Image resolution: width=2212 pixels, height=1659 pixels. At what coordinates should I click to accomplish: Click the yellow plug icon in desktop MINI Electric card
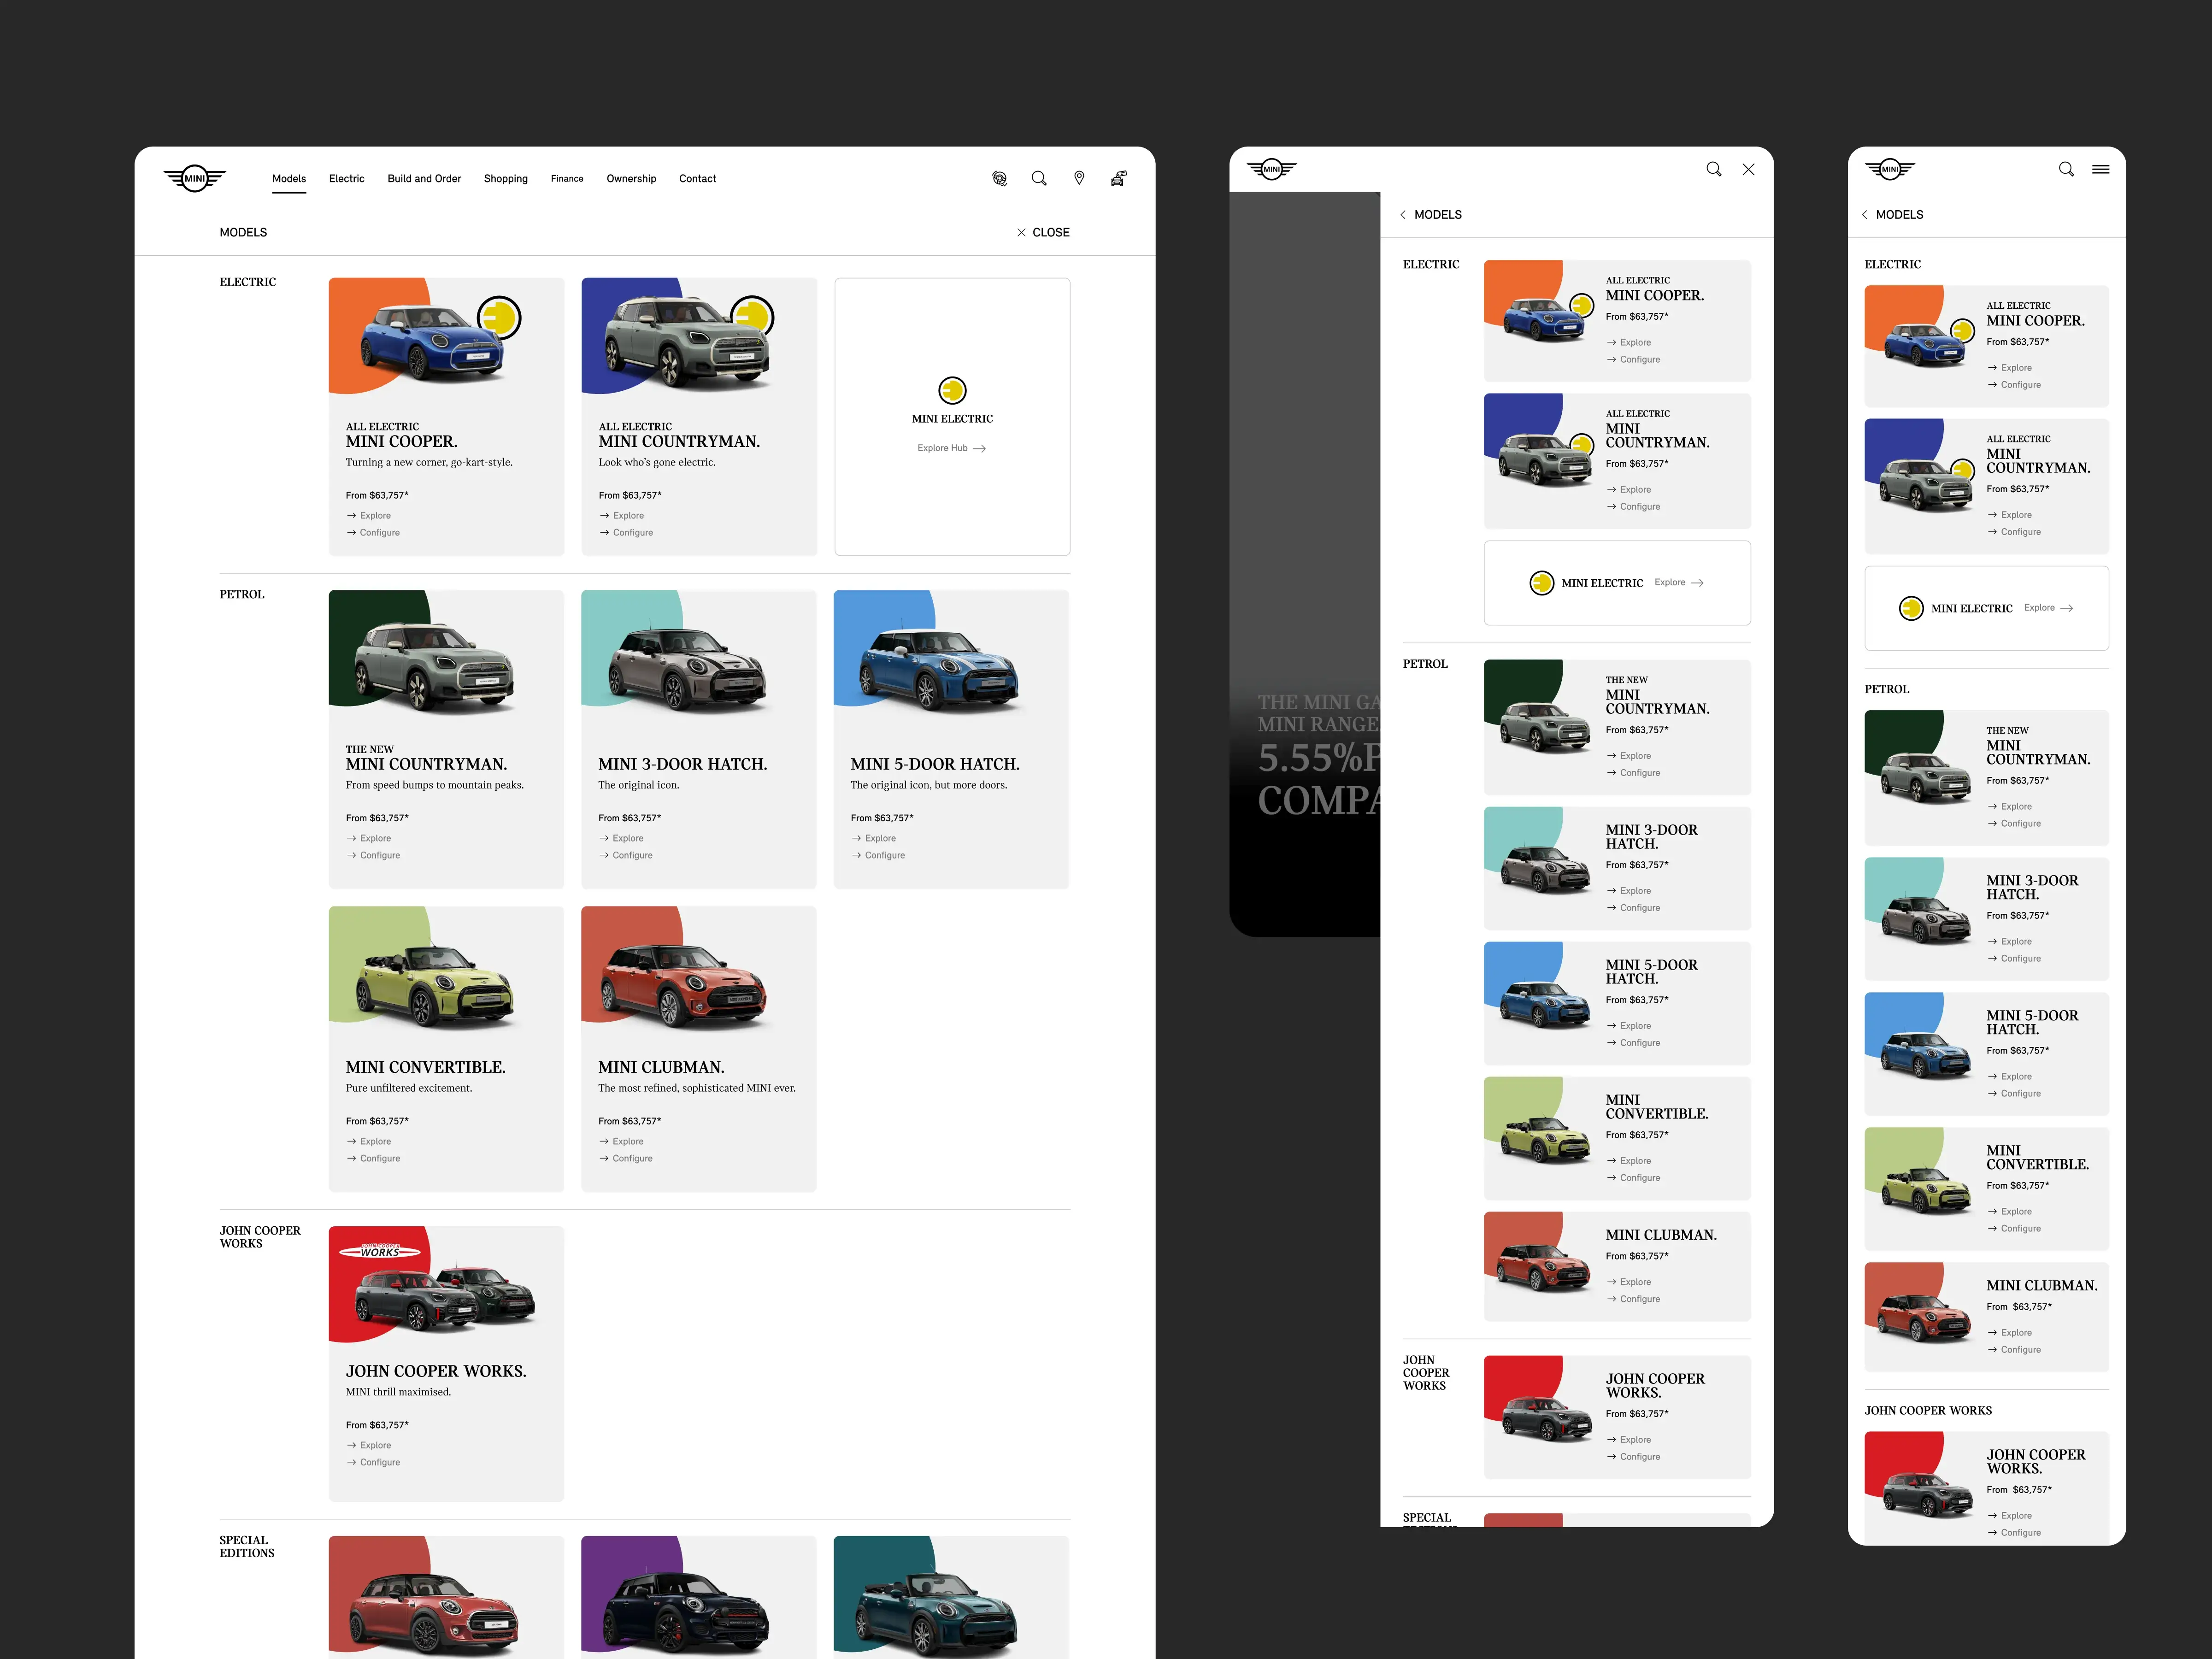(x=952, y=390)
